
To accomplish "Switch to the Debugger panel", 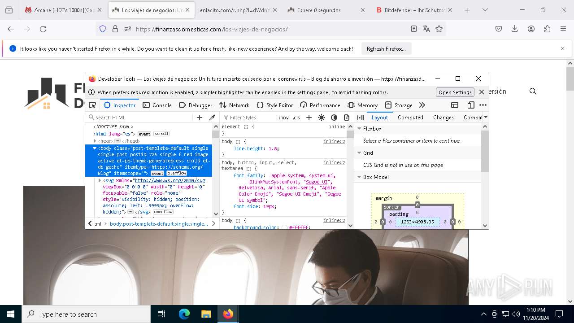I will click(x=196, y=105).
